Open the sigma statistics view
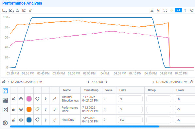 (x=5, y=110)
